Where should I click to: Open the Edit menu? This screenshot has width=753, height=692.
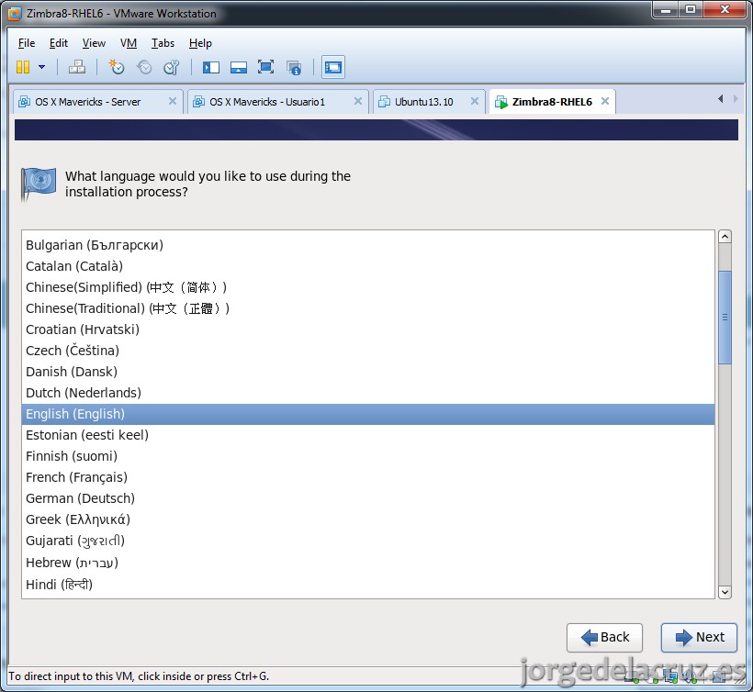coord(59,43)
